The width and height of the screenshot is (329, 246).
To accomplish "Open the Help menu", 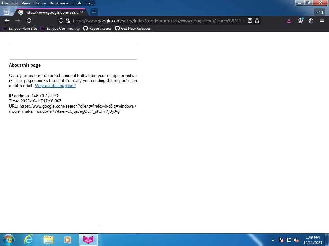I will pyautogui.click(x=89, y=3).
